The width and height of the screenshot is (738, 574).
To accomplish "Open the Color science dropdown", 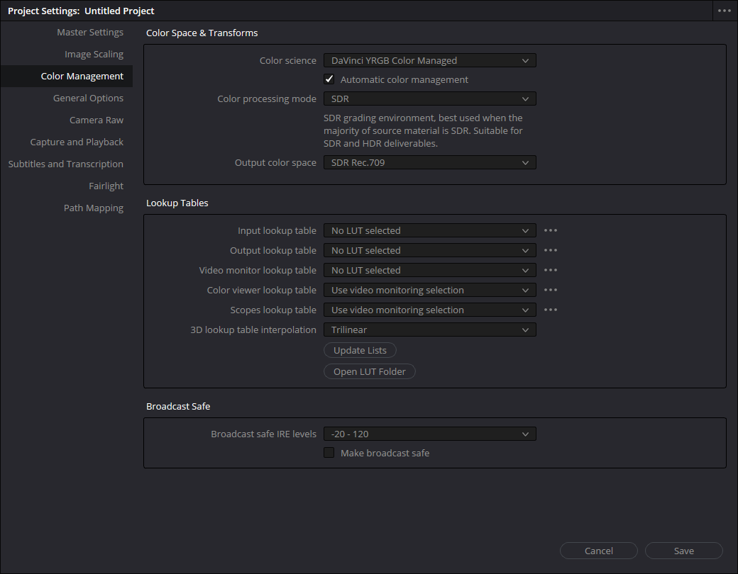I will tap(429, 61).
